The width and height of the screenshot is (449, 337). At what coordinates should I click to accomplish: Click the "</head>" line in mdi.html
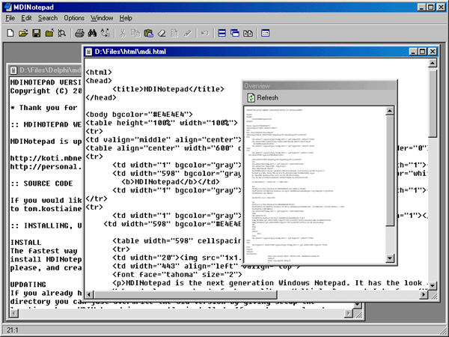tap(101, 97)
